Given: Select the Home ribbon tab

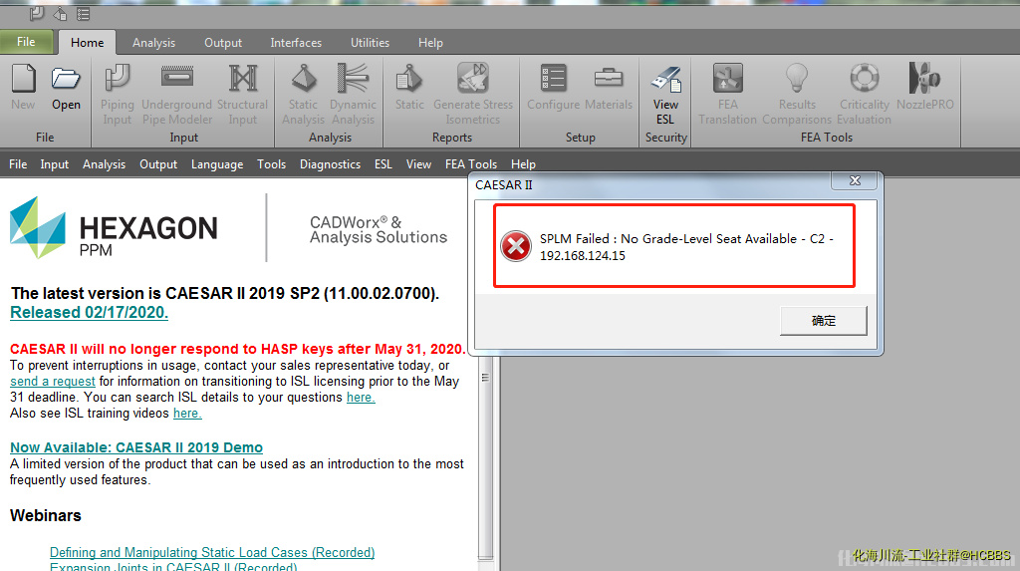Looking at the screenshot, I should [x=88, y=42].
